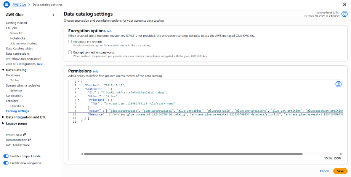
Task: Click the Save button
Action: coord(340,171)
